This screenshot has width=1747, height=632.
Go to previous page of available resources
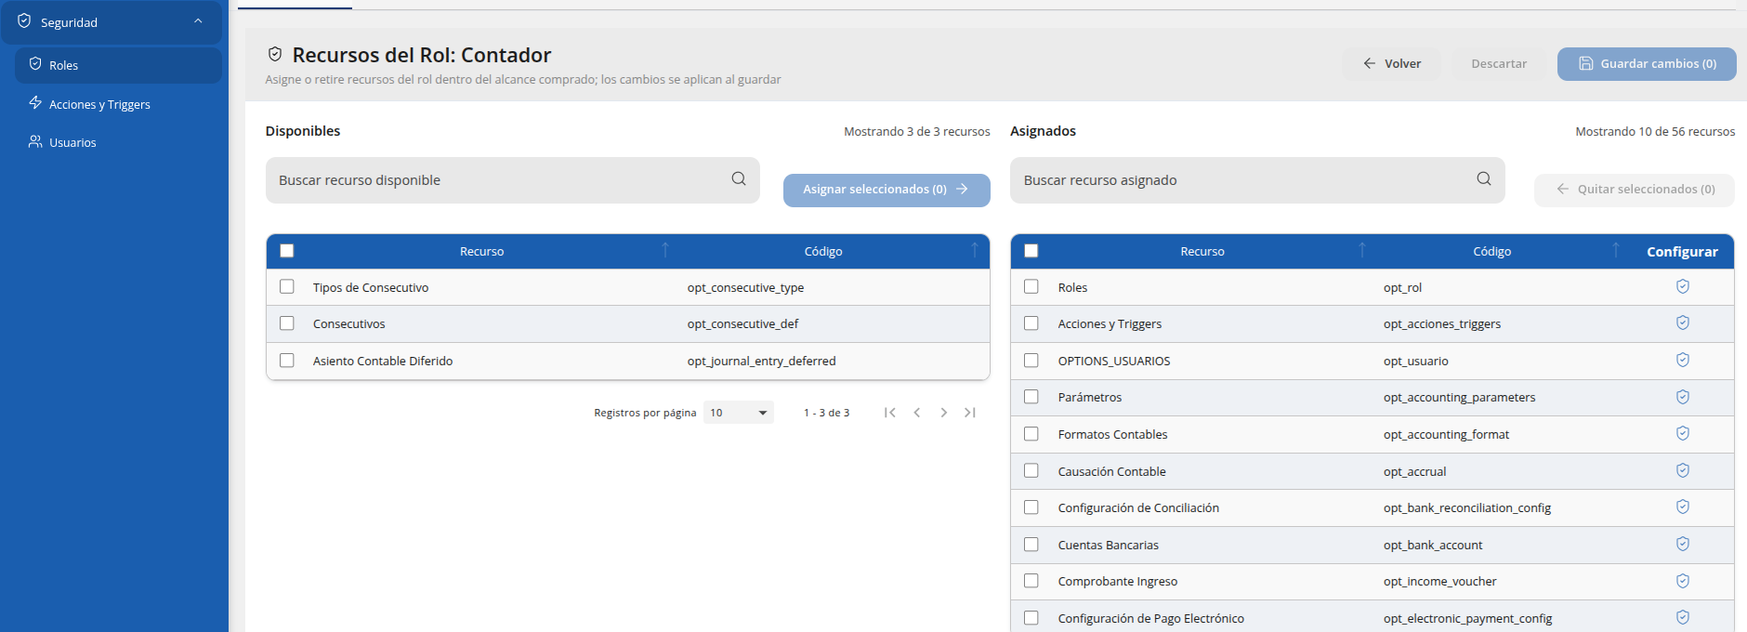pyautogui.click(x=917, y=413)
